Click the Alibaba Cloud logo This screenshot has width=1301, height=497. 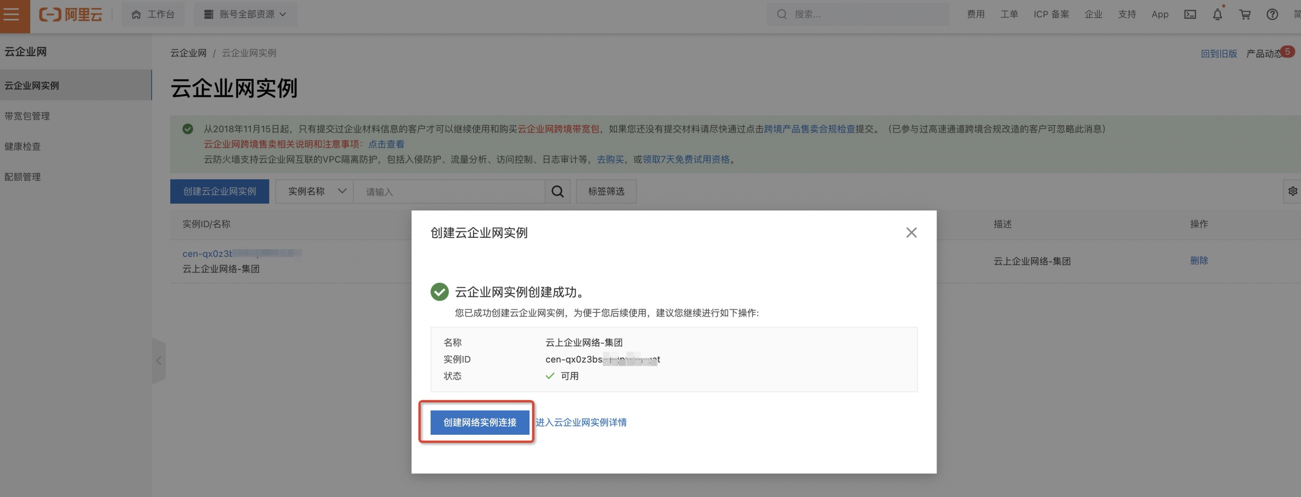click(x=71, y=15)
